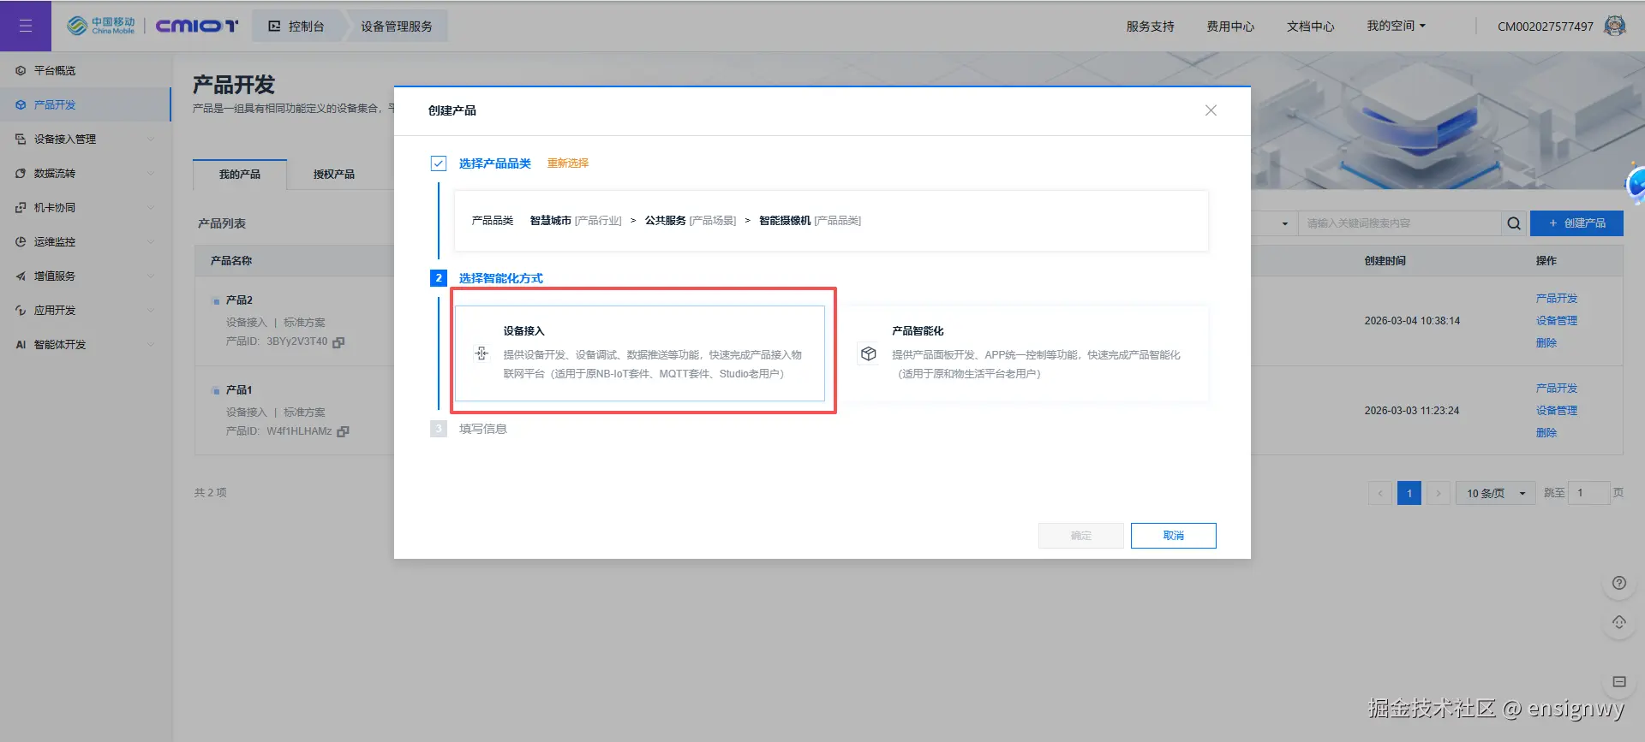1645x742 pixels.
Task: Expand the 设备接入管理 chevron
Action: [151, 139]
